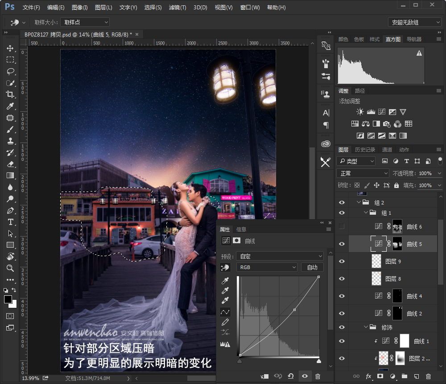Reset curves to adjustment defaults
Image resolution: width=446 pixels, height=384 pixels.
click(291, 376)
